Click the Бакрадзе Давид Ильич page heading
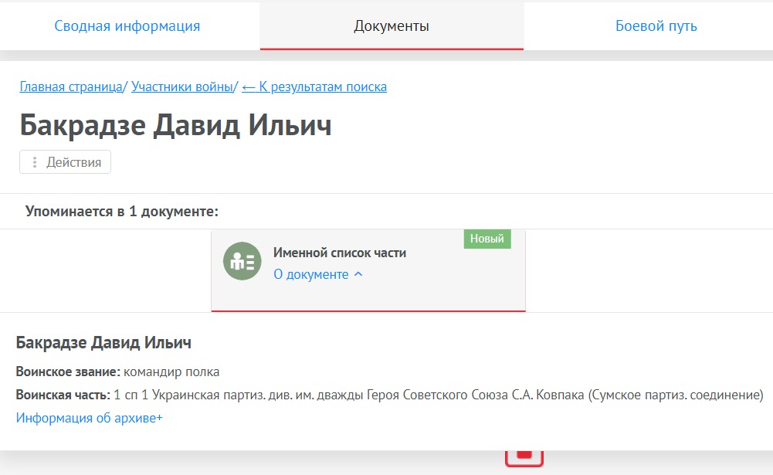Viewport: 773px width, 475px height. (x=176, y=124)
